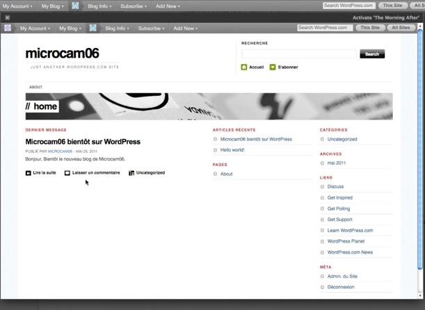This screenshot has height=310, width=425.
Task: Open My Blog dropdown in preview admin bar
Action: pyautogui.click(x=70, y=28)
